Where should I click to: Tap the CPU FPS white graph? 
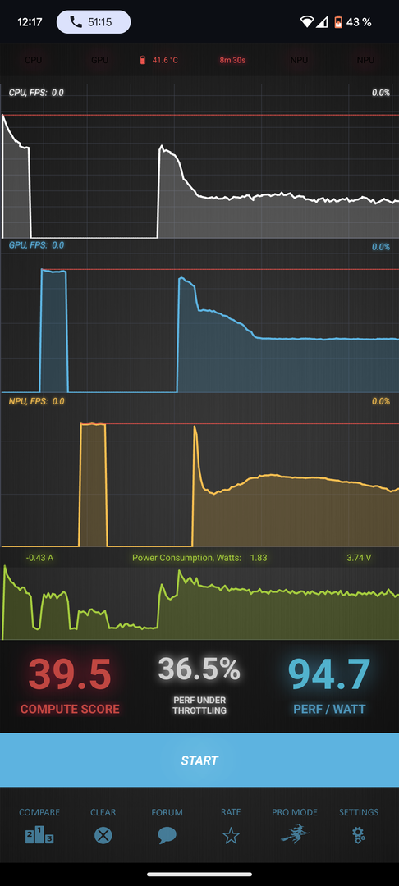[x=199, y=162]
